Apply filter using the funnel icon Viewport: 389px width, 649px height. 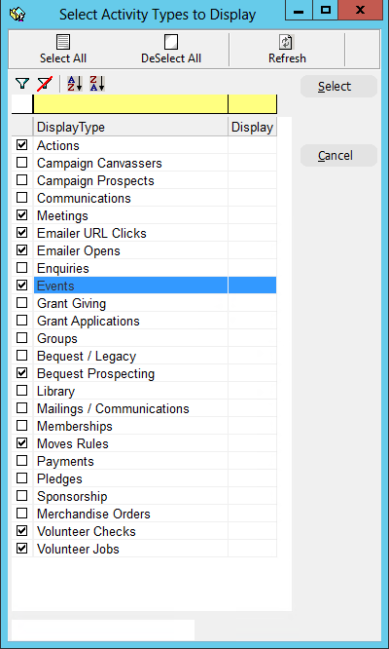(22, 84)
